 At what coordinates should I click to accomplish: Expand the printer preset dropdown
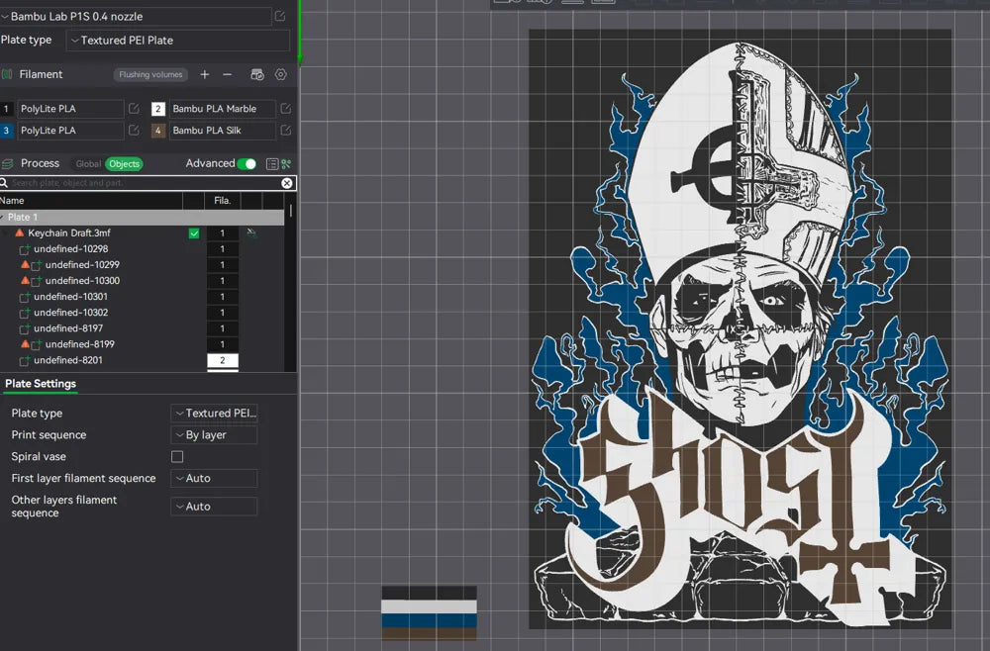(x=137, y=17)
